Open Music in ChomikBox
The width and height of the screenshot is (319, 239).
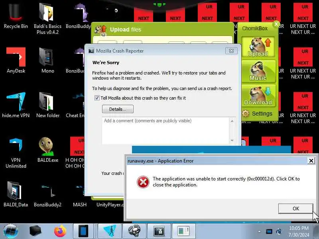[x=258, y=71]
